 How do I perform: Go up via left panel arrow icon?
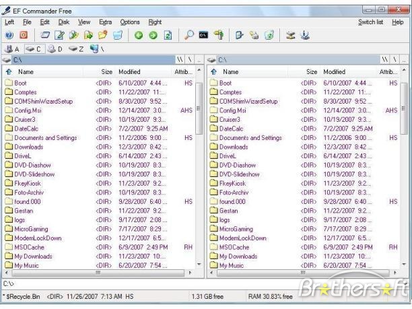[x=9, y=72]
